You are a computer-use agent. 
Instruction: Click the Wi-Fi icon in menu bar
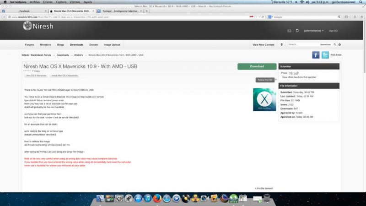click(302, 2)
